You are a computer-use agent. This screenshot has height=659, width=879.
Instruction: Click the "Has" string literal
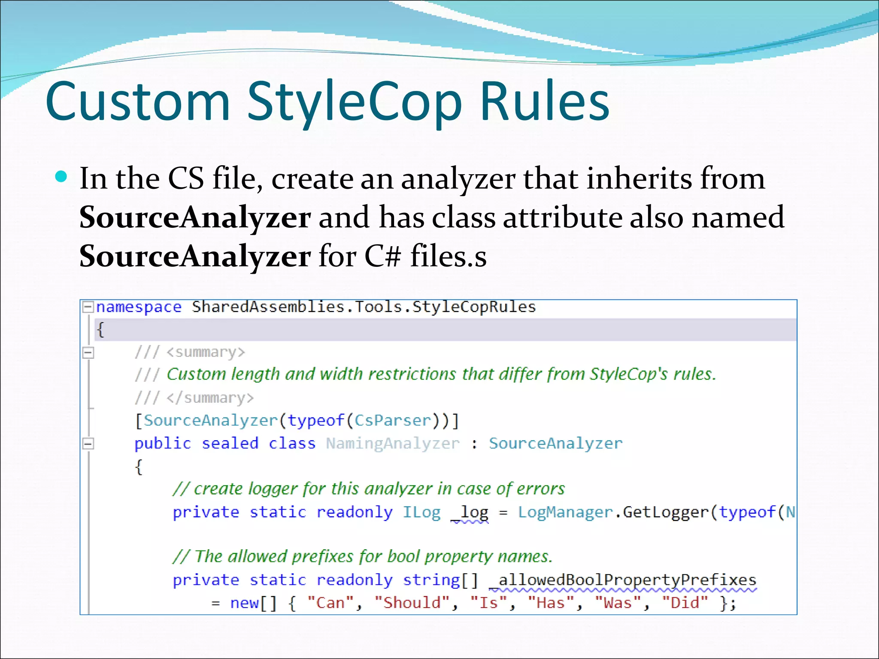(x=551, y=603)
